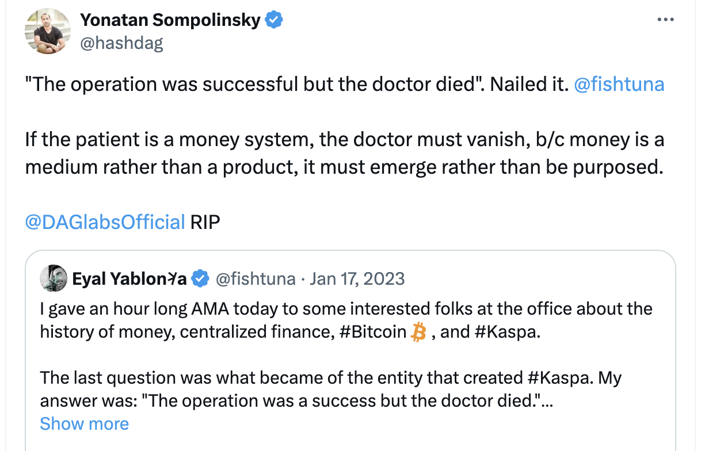701x451 pixels.
Task: Open the quoted tweet's hour long AMA paragraph
Action: 345,309
